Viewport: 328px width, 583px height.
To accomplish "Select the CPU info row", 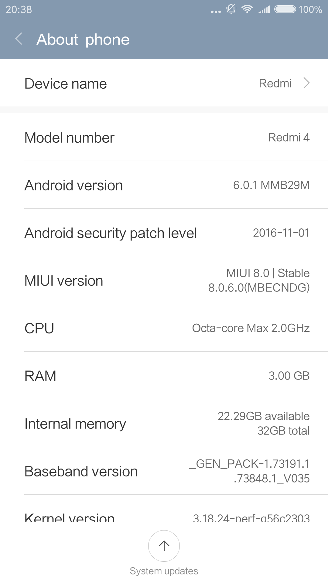I will 164,328.
